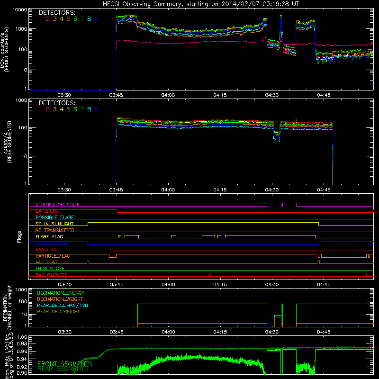Select detector 6 in front segments legend
Viewport: 379px width, 379px height.
75,19
